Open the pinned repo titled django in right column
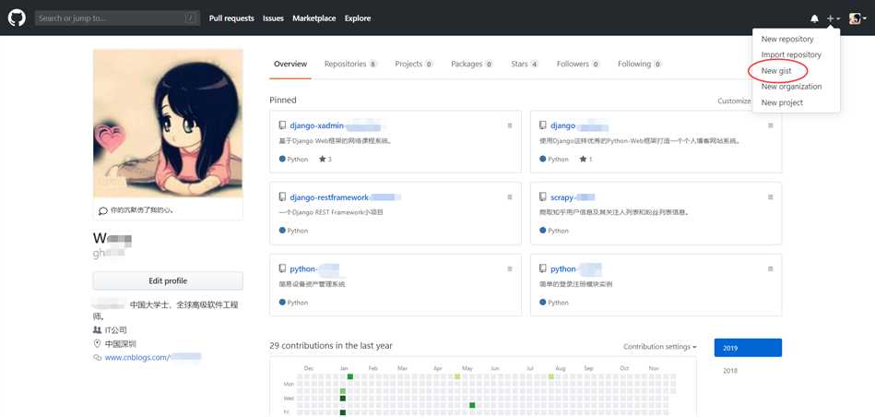This screenshot has height=417, width=875. click(x=563, y=125)
